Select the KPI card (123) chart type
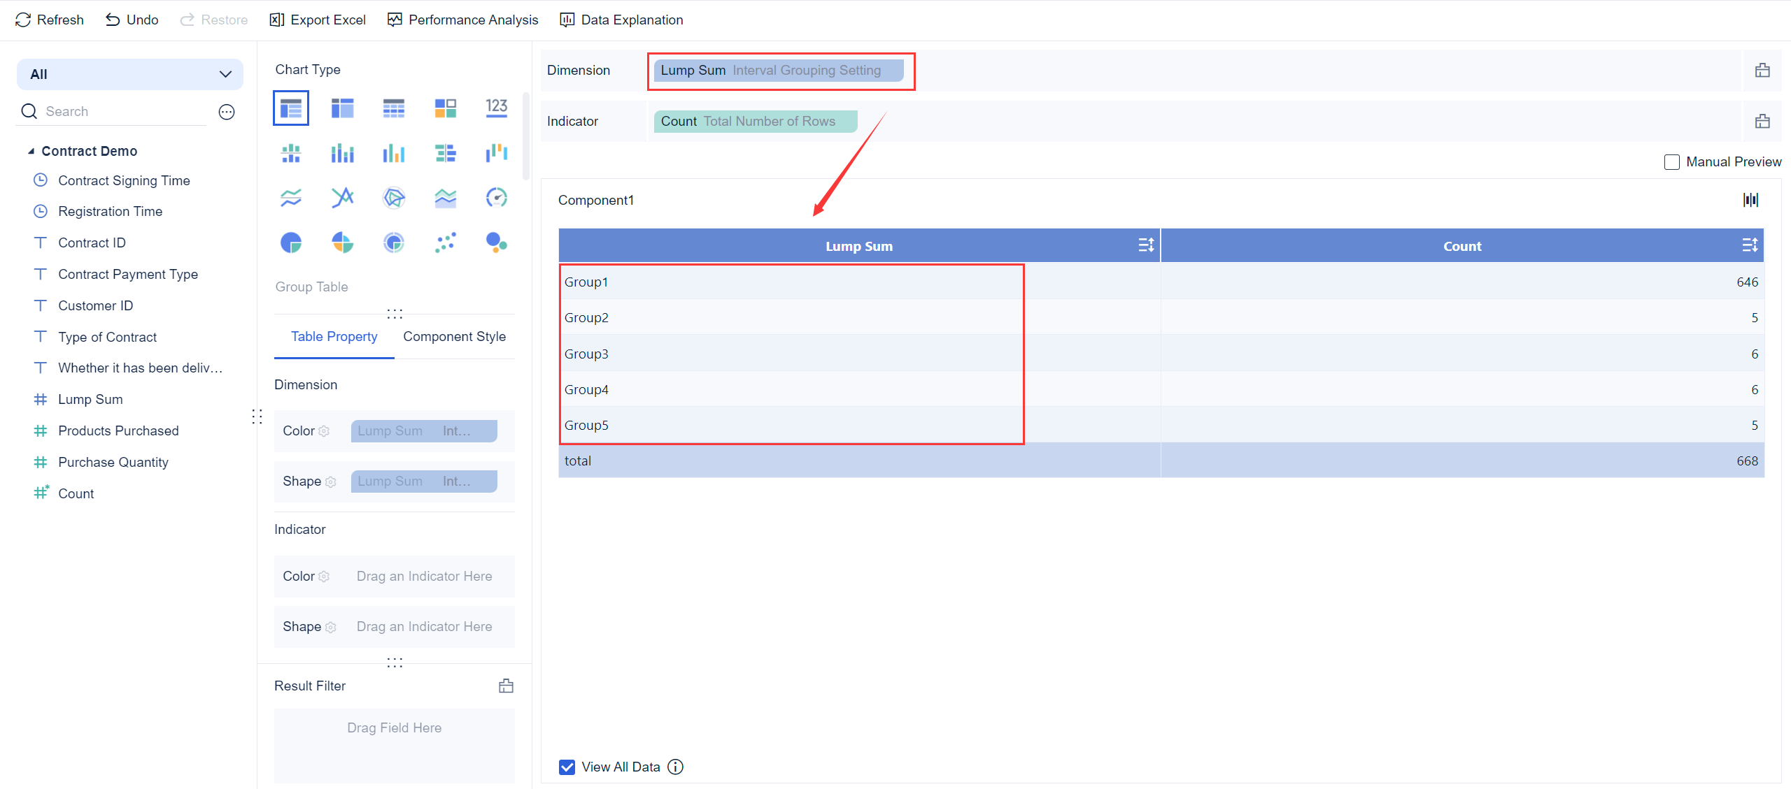The image size is (1791, 789). 497,108
